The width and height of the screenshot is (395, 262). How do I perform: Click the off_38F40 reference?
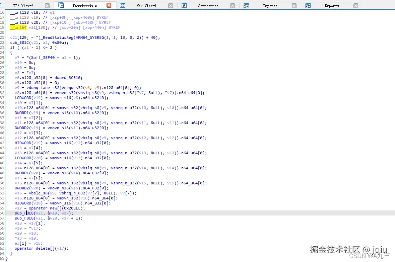44,58
